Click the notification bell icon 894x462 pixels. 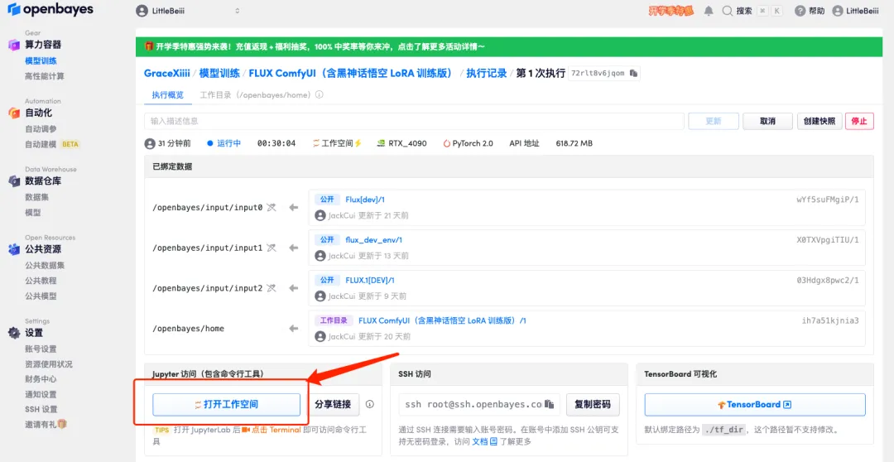pos(709,11)
